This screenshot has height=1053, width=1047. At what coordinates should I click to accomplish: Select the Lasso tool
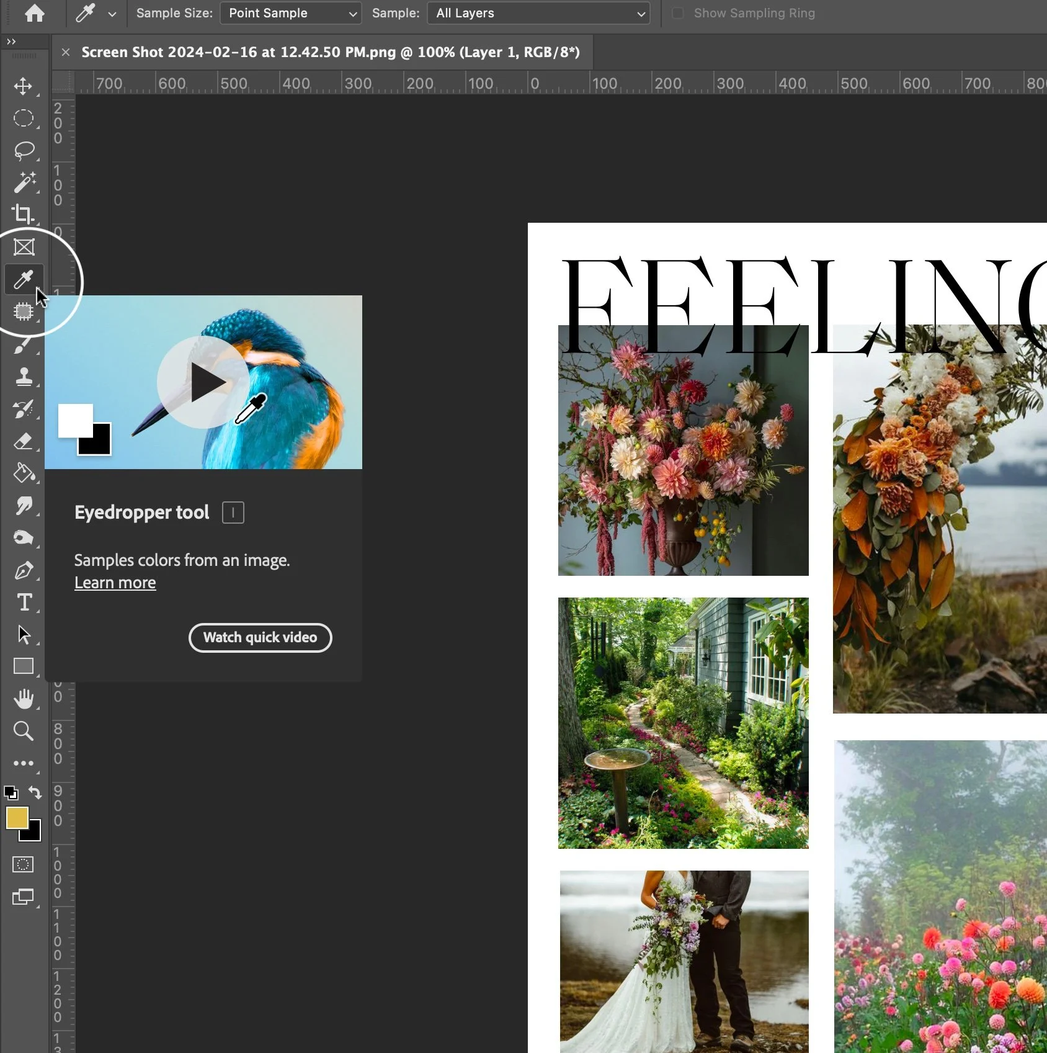tap(24, 150)
